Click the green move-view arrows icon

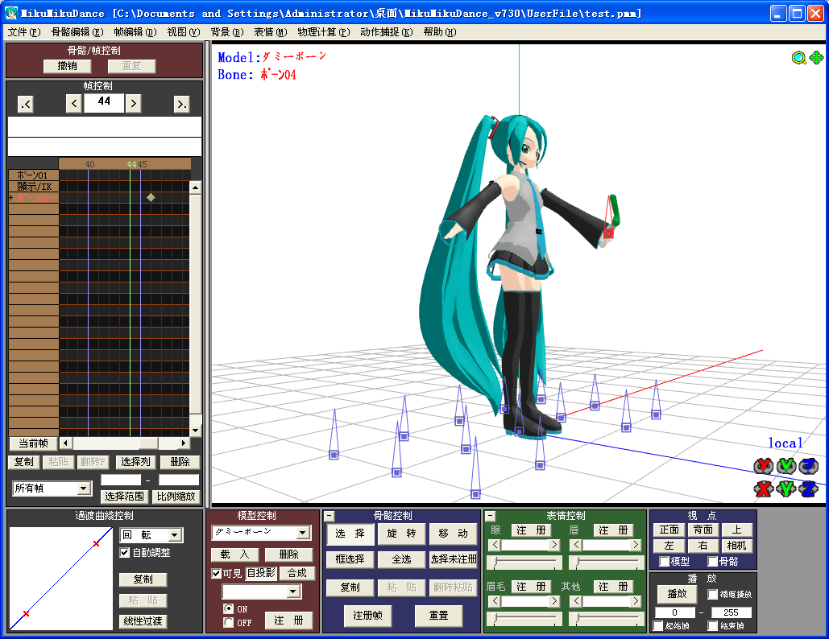pos(816,57)
